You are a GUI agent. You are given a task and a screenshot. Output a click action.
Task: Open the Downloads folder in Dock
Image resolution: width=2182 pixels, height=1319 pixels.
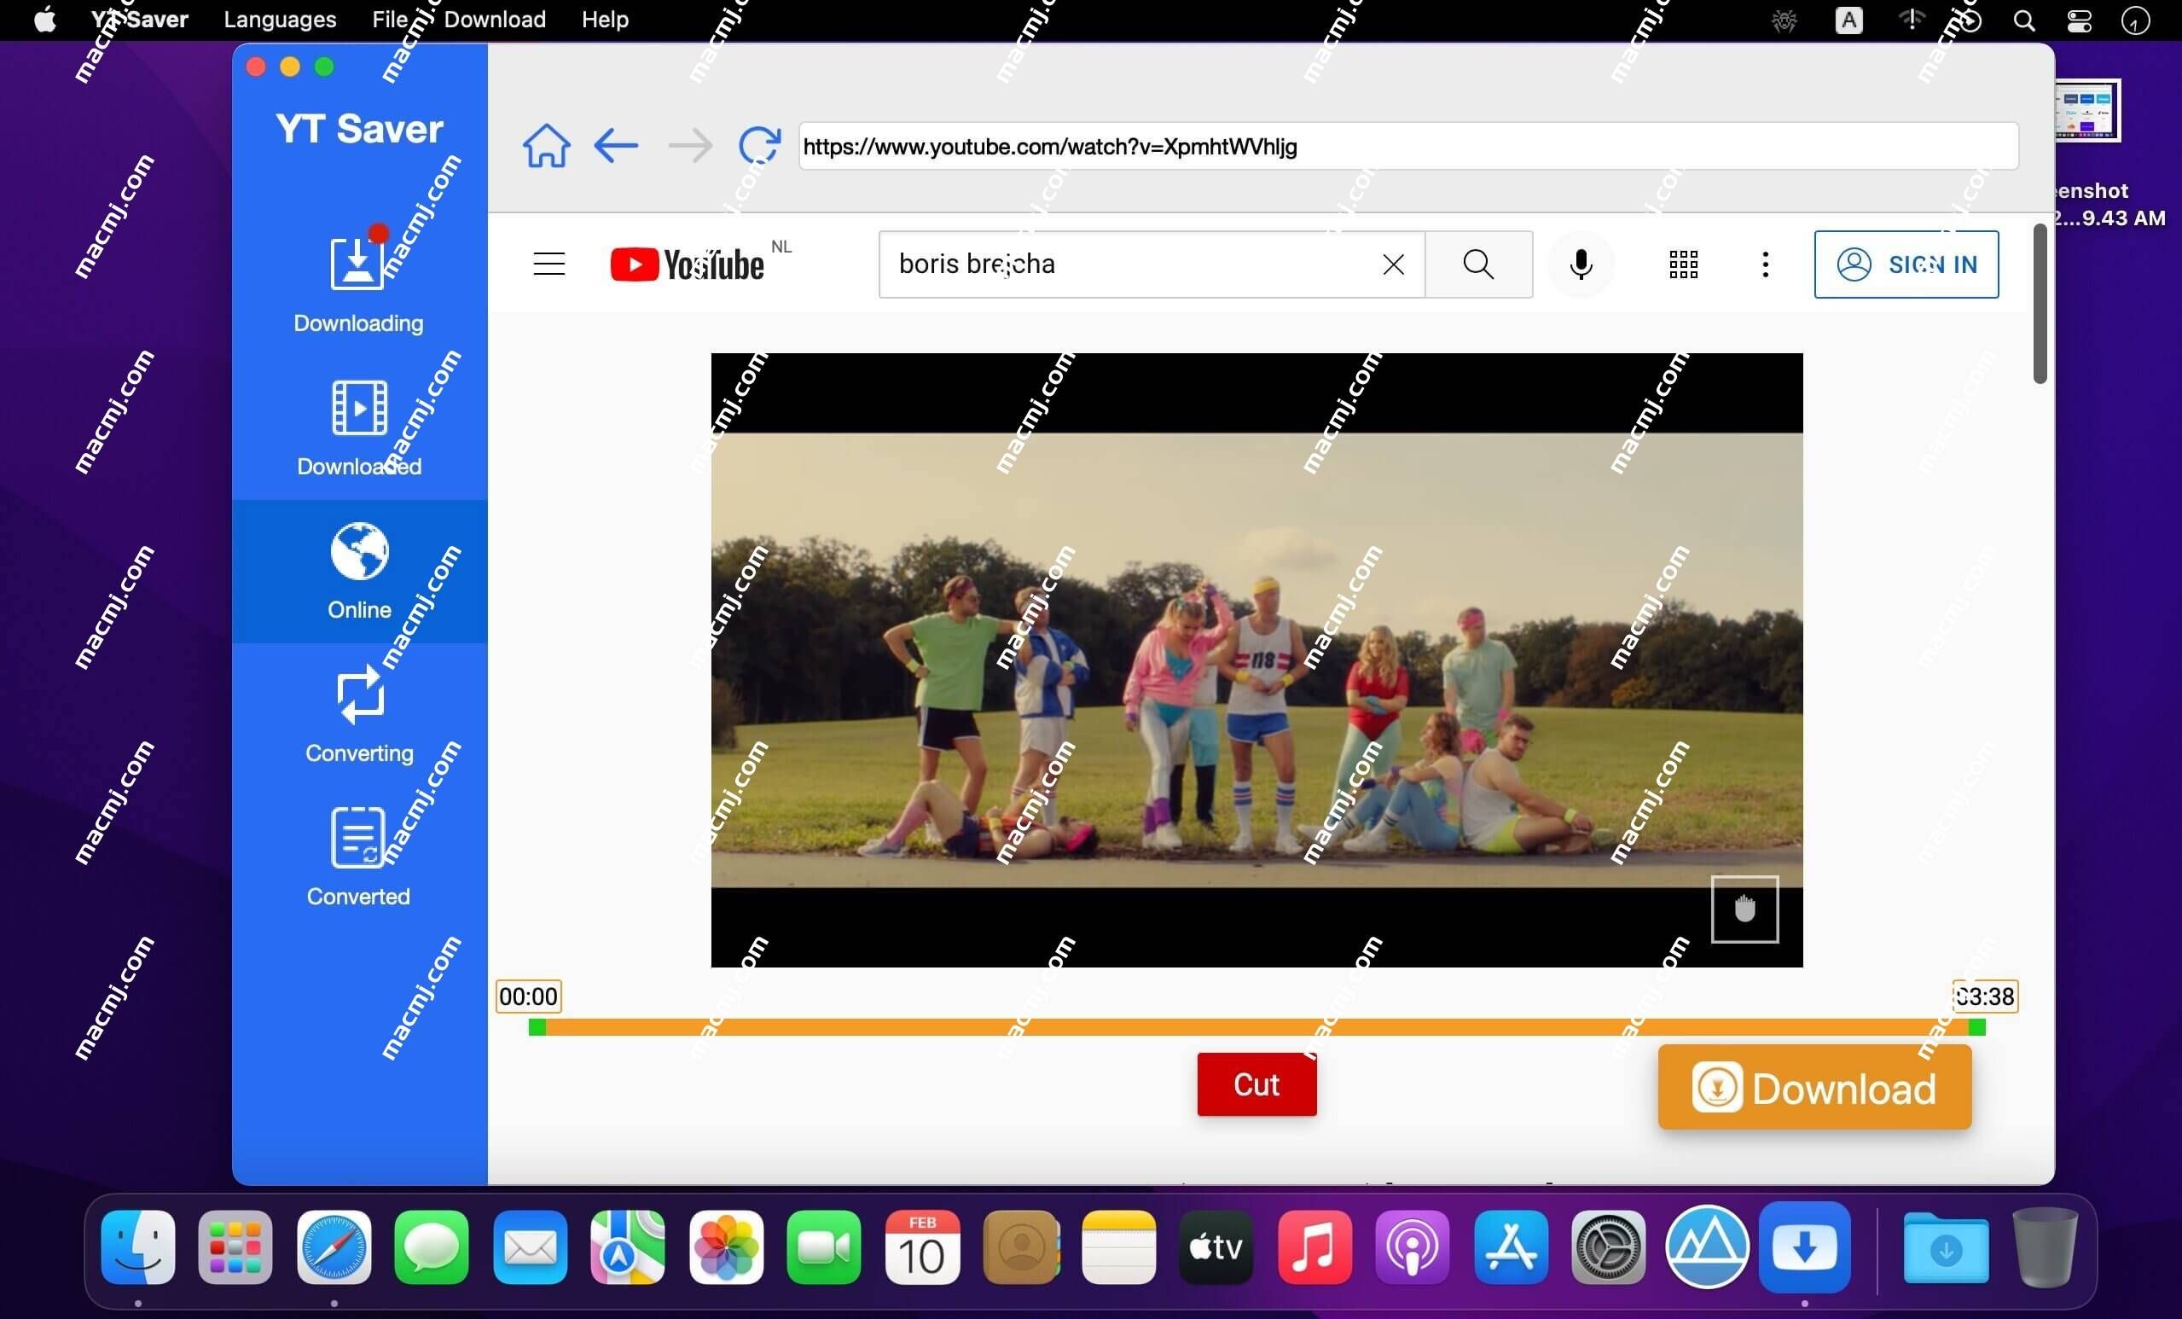[x=1946, y=1247]
